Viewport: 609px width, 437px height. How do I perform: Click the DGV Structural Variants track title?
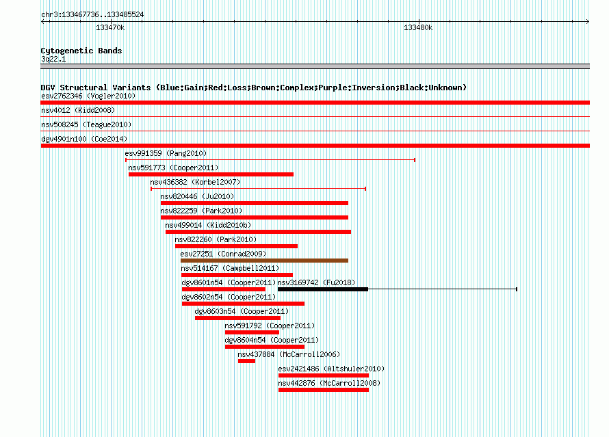point(254,88)
